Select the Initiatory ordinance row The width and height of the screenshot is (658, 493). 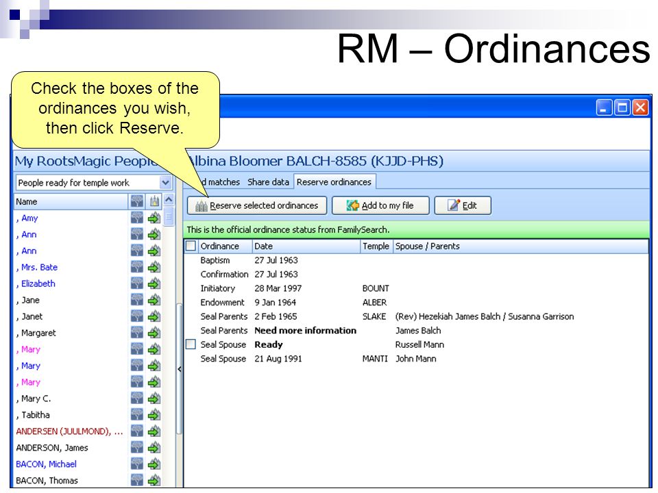pos(415,288)
